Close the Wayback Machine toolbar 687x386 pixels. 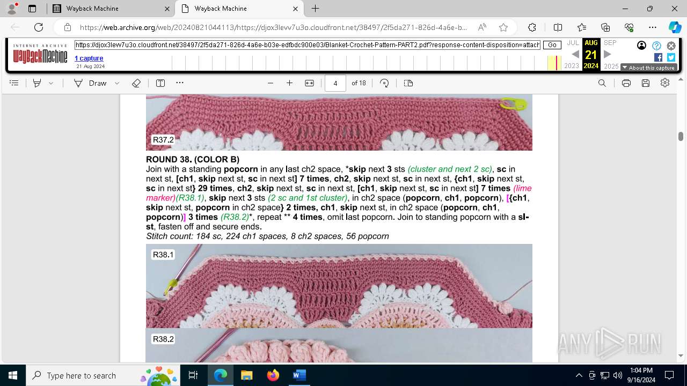click(671, 46)
